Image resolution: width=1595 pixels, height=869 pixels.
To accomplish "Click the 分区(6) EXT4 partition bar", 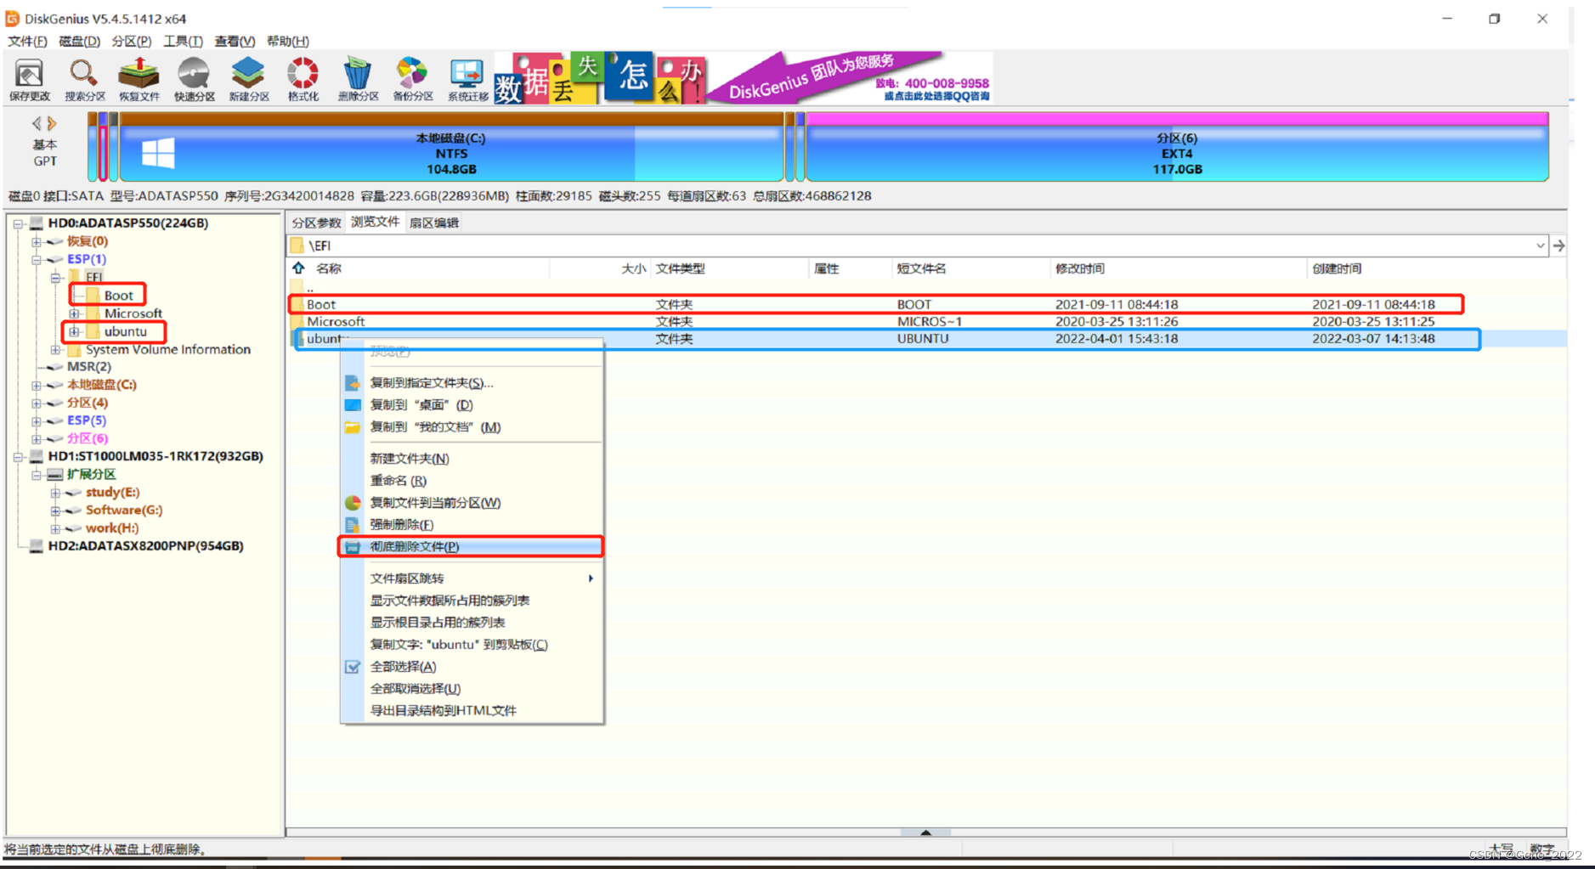I will [1177, 147].
